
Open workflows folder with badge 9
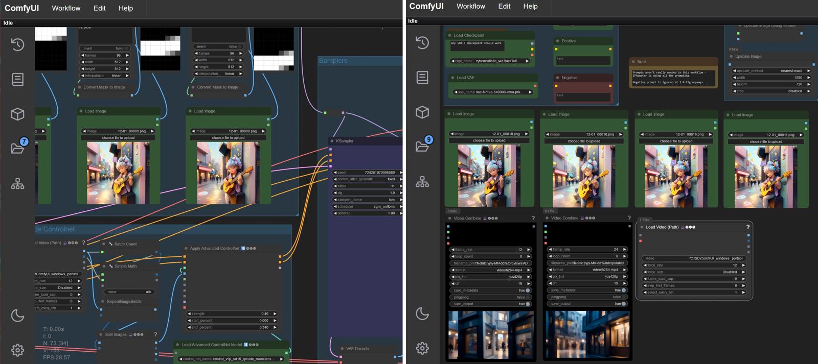point(422,146)
